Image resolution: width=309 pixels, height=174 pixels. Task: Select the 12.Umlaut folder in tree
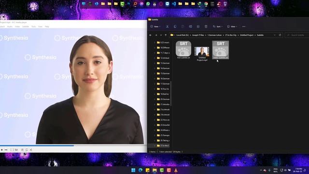pos(163,58)
